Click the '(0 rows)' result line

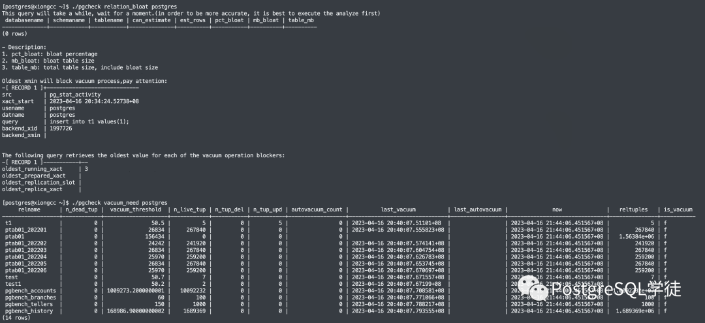click(x=14, y=34)
